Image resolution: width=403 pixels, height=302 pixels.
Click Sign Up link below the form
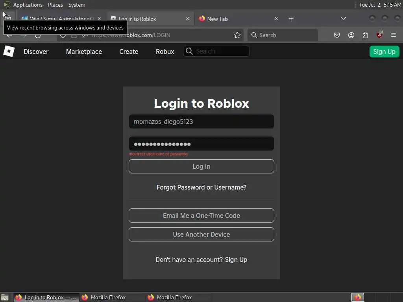click(x=236, y=260)
